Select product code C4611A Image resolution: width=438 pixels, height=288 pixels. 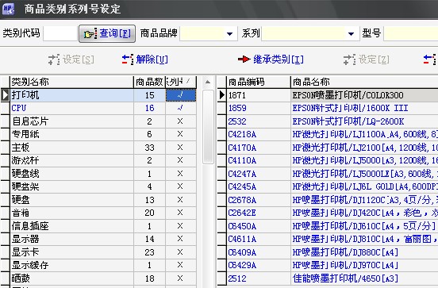(x=259, y=239)
